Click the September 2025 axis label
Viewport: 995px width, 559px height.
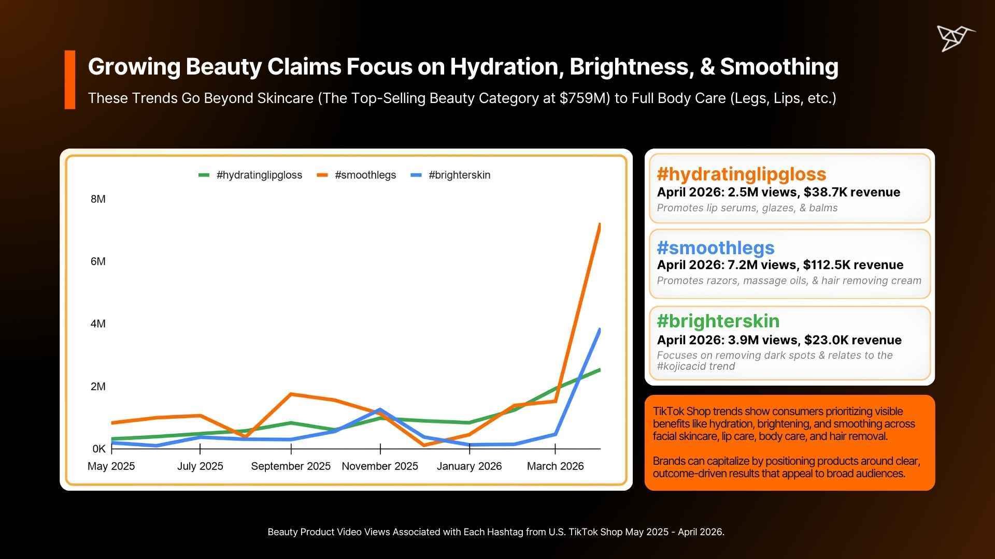[291, 466]
